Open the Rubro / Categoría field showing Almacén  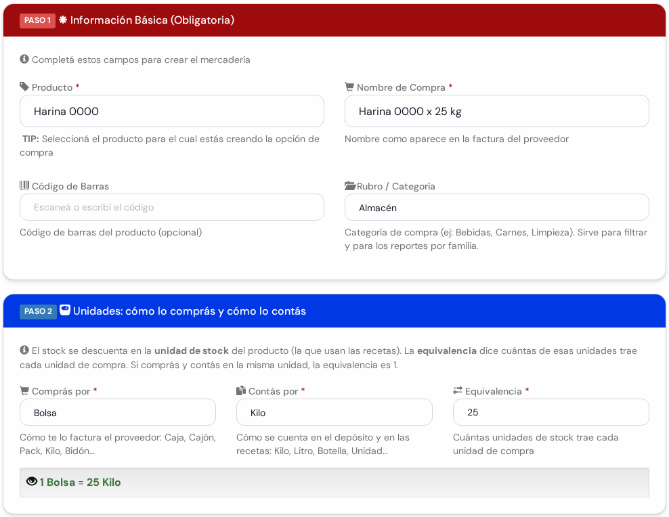click(x=497, y=208)
